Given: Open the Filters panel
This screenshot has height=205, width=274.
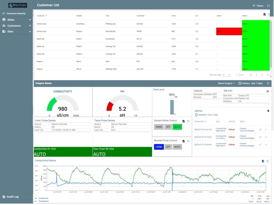Looking at the screenshot, I should pyautogui.click(x=258, y=6).
